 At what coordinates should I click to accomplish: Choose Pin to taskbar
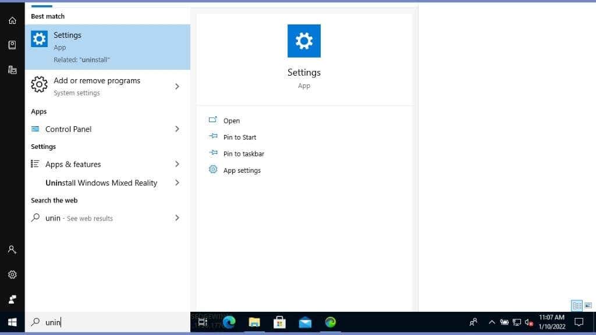244,154
